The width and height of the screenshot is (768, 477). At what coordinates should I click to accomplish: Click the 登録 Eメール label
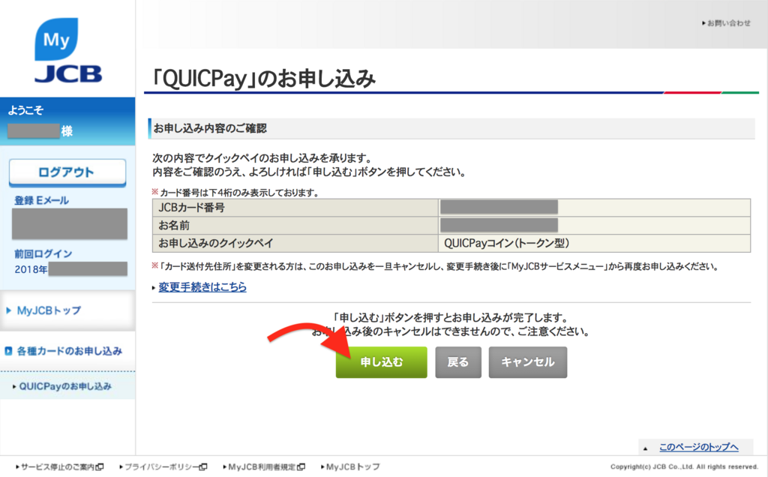(x=42, y=200)
